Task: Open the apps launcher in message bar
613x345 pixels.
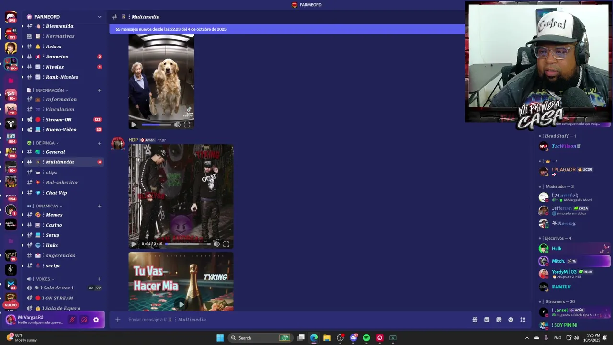Action: [522, 320]
